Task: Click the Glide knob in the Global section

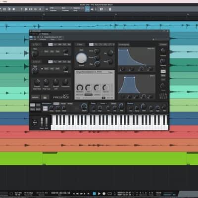Action: coord(163,86)
